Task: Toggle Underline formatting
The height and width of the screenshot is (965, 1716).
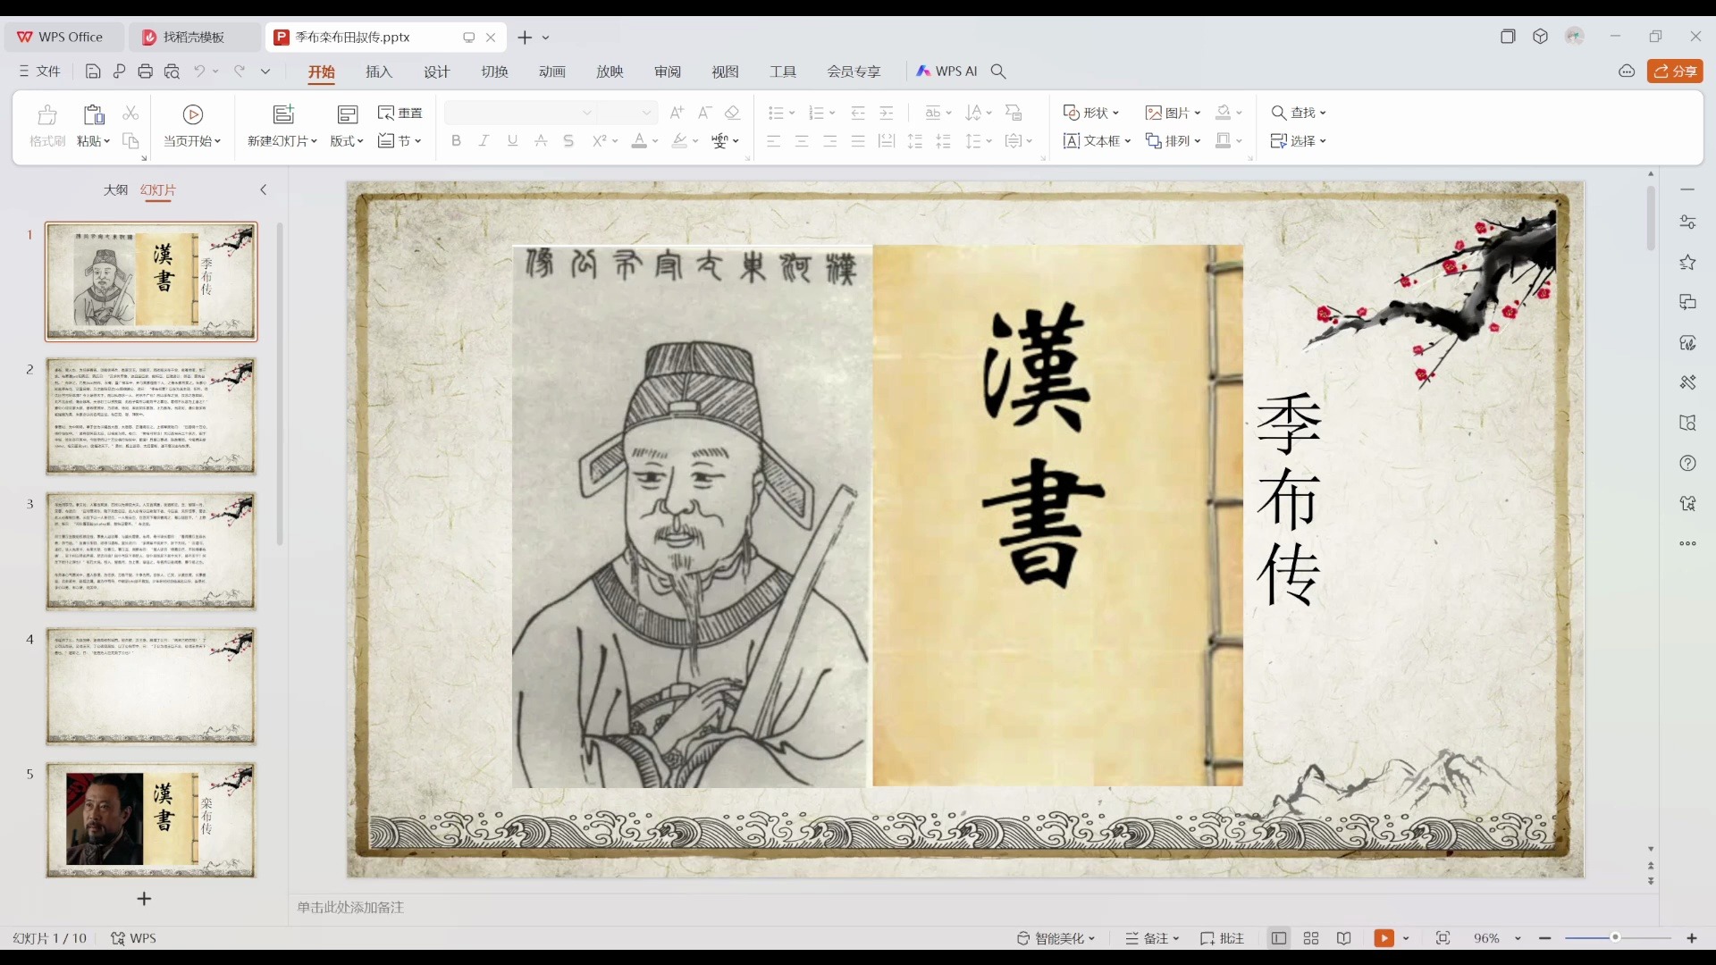Action: [x=512, y=140]
